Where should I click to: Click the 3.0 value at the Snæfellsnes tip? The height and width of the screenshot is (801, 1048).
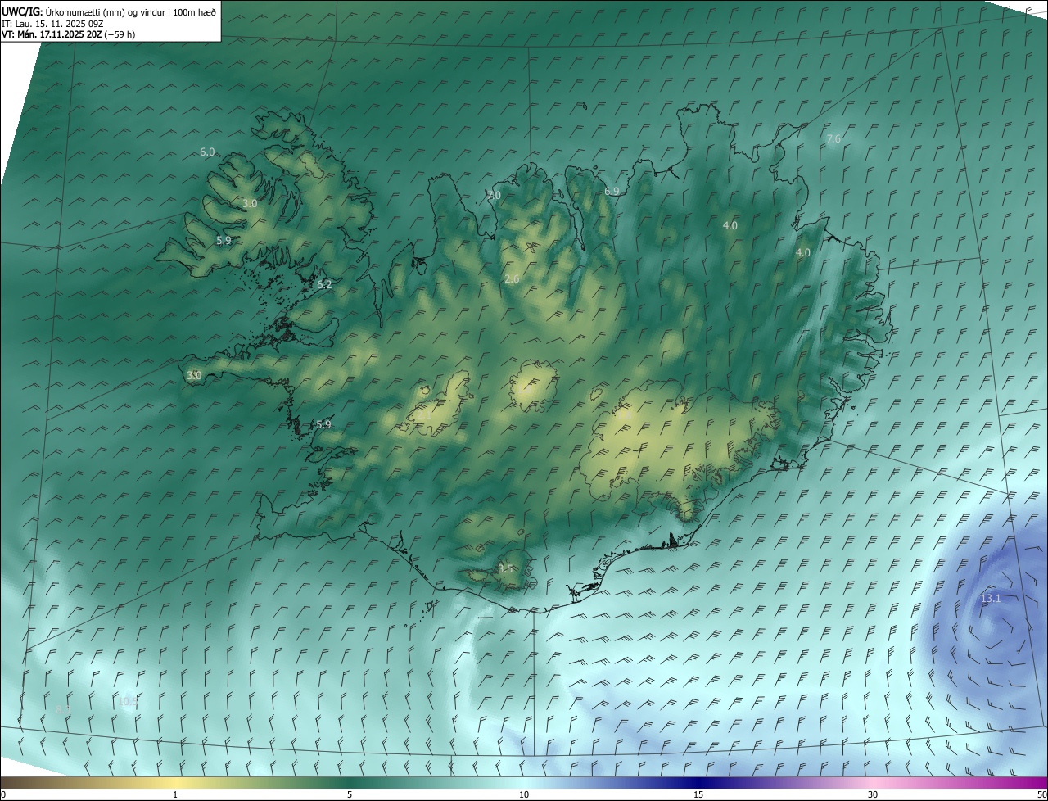click(x=194, y=376)
